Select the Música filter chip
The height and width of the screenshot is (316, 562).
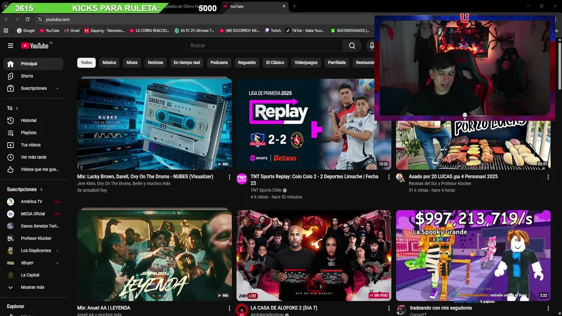(109, 62)
